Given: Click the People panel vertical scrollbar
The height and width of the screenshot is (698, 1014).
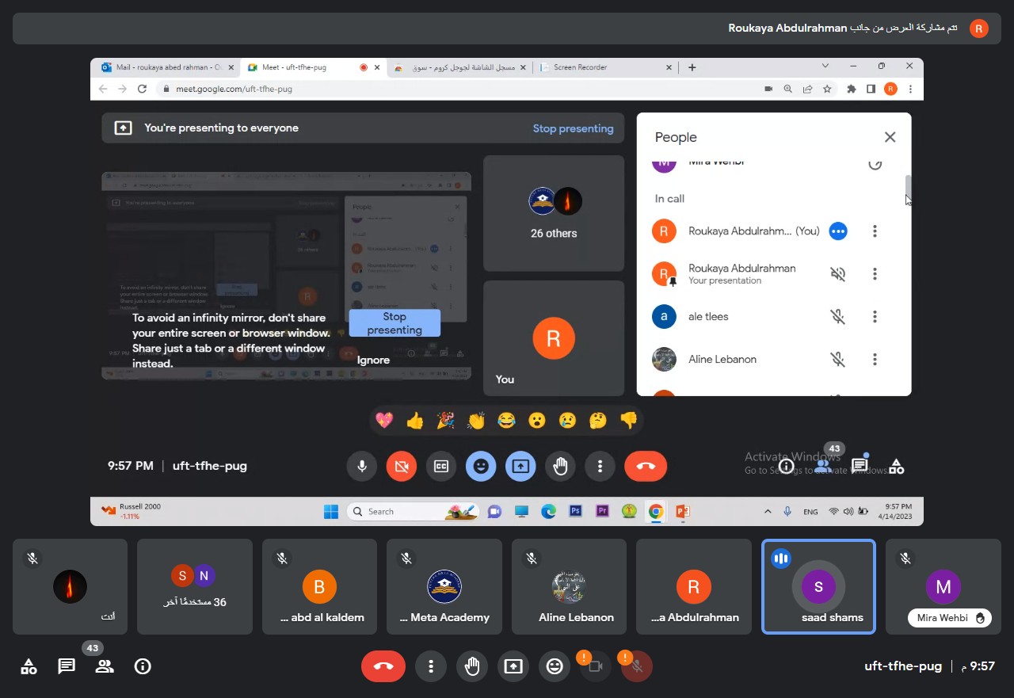Looking at the screenshot, I should click(909, 189).
